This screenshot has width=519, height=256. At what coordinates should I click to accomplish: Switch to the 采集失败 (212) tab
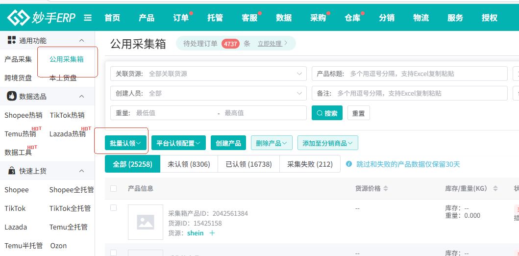coord(310,164)
